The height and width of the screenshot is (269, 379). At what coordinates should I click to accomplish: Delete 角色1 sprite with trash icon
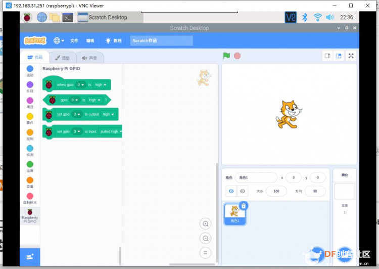coord(244,206)
